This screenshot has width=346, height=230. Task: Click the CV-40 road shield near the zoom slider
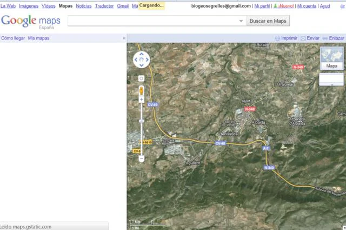click(x=152, y=105)
